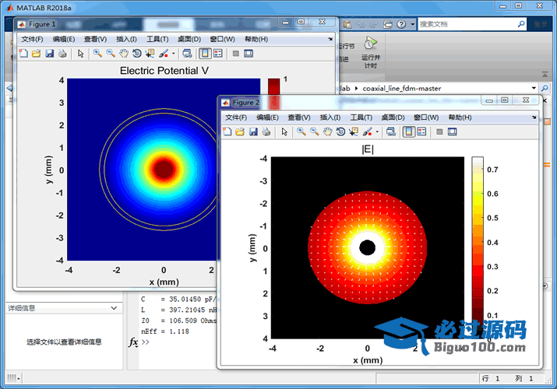Collapse MATLAB toolstrip with minimize arrow

click(545, 74)
